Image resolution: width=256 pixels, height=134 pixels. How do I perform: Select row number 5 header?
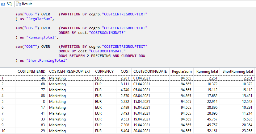7,101
